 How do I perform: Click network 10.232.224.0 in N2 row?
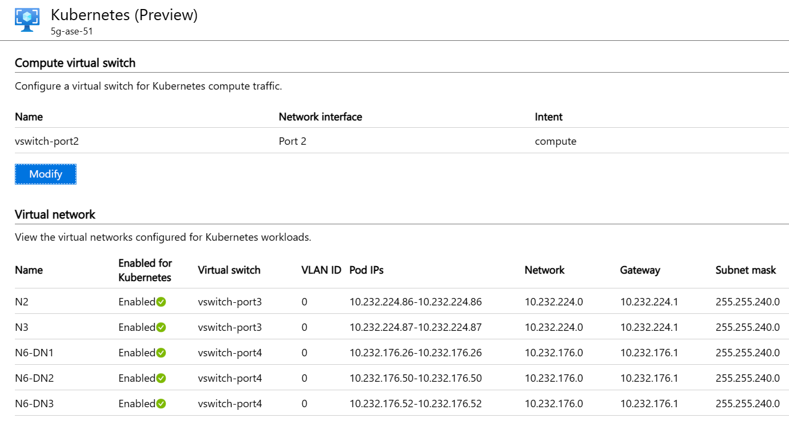[x=554, y=302]
